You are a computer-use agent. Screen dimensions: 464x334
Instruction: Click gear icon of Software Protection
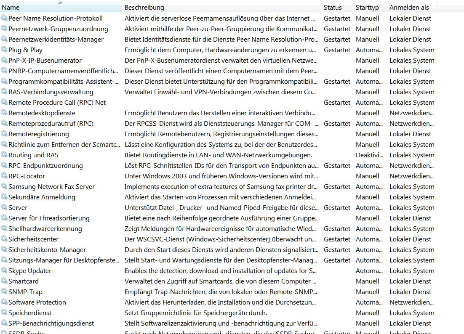tap(4, 302)
